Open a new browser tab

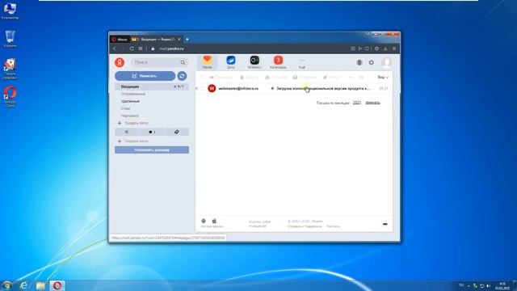187,40
